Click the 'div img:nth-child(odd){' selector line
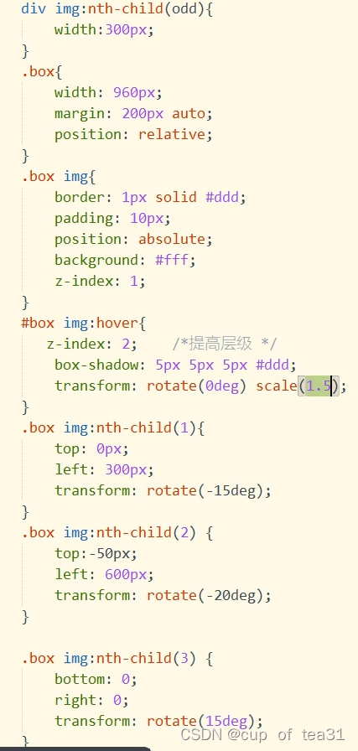 (x=117, y=8)
